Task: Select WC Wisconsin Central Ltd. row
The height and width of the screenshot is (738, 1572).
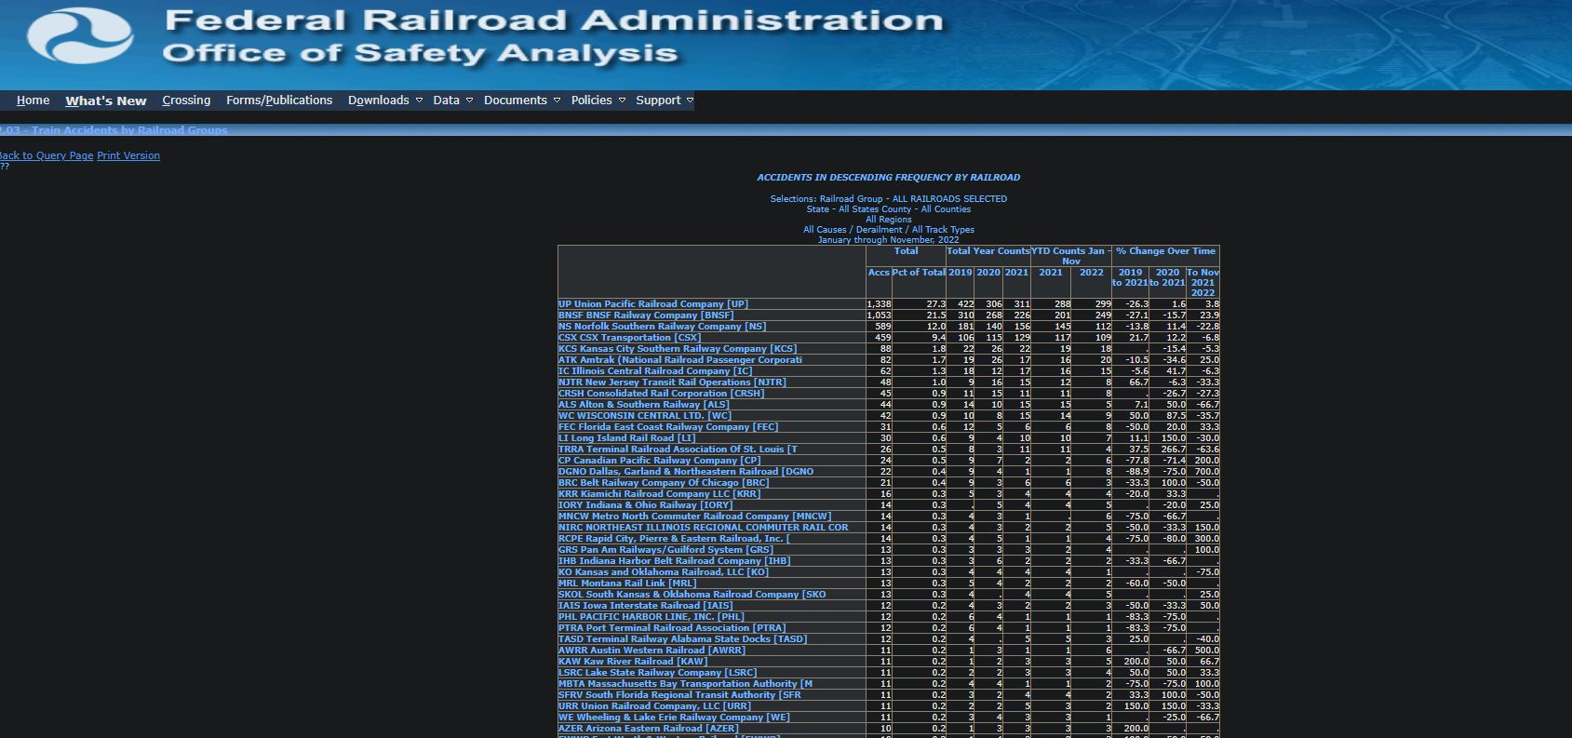Action: tap(645, 416)
